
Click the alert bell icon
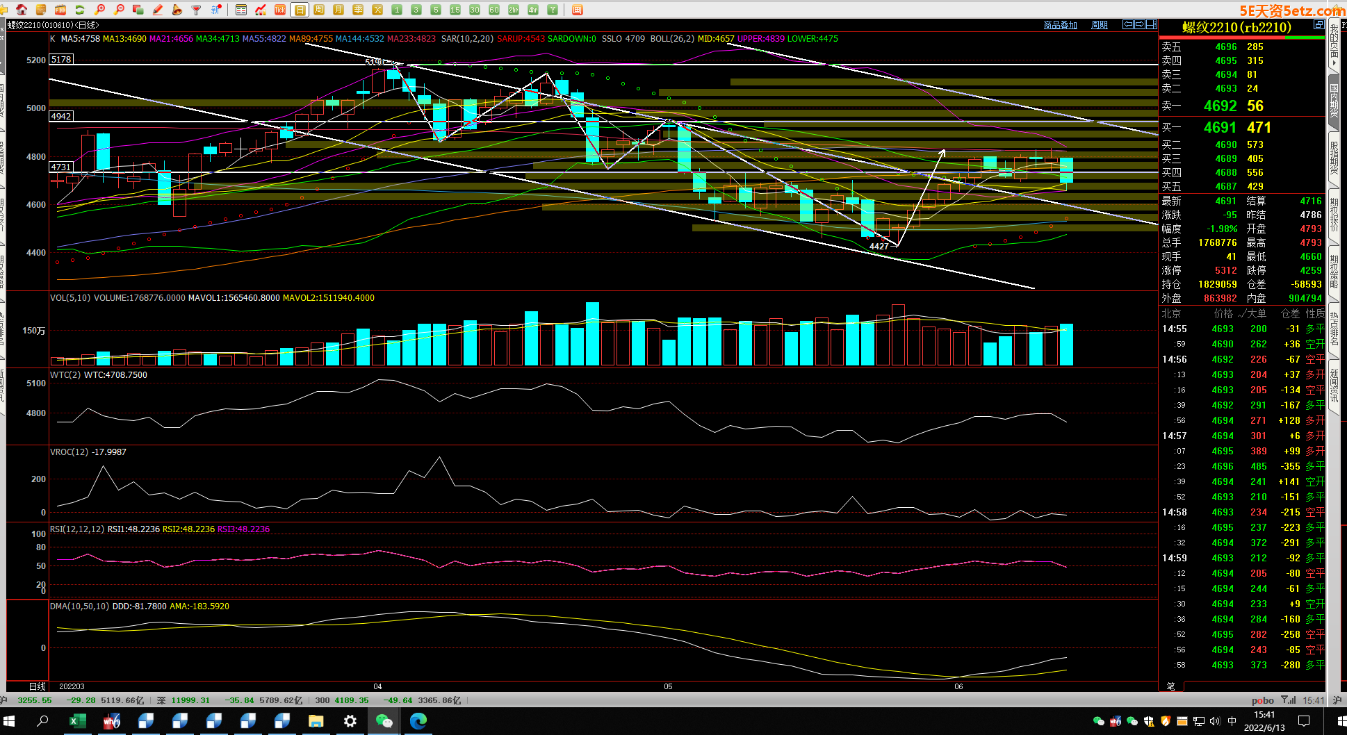pos(177,10)
